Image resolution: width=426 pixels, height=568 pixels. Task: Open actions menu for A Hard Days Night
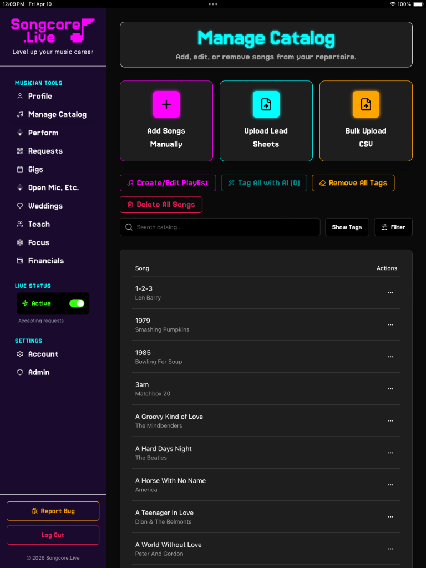390,453
